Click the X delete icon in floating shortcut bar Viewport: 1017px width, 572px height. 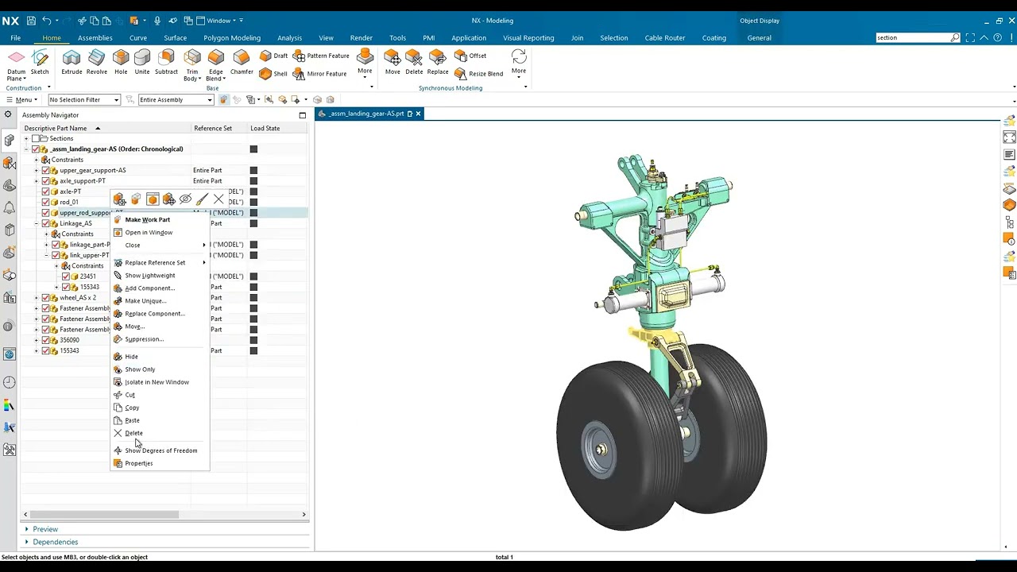218,199
